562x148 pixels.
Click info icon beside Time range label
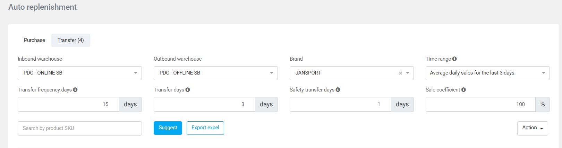coord(454,59)
